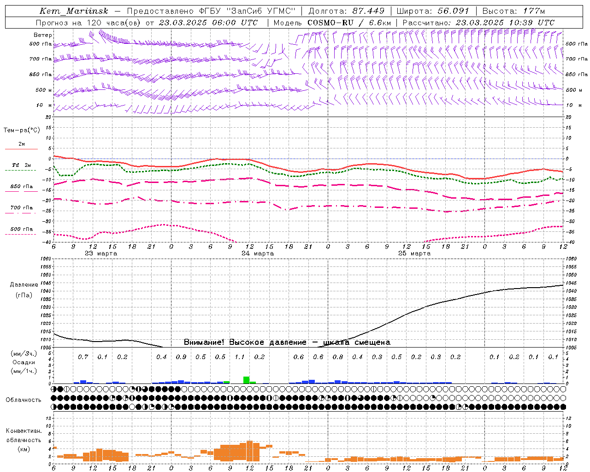
Task: Click the 'Рассчитано: 23.03.2025 10:39 UTC' timestamp
Action: tap(478, 23)
